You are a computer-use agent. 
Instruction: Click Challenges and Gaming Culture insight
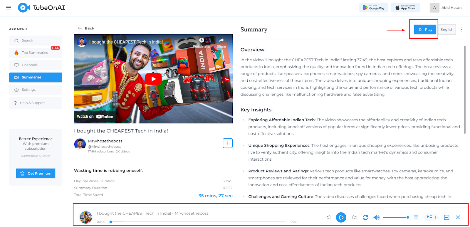click(x=281, y=196)
